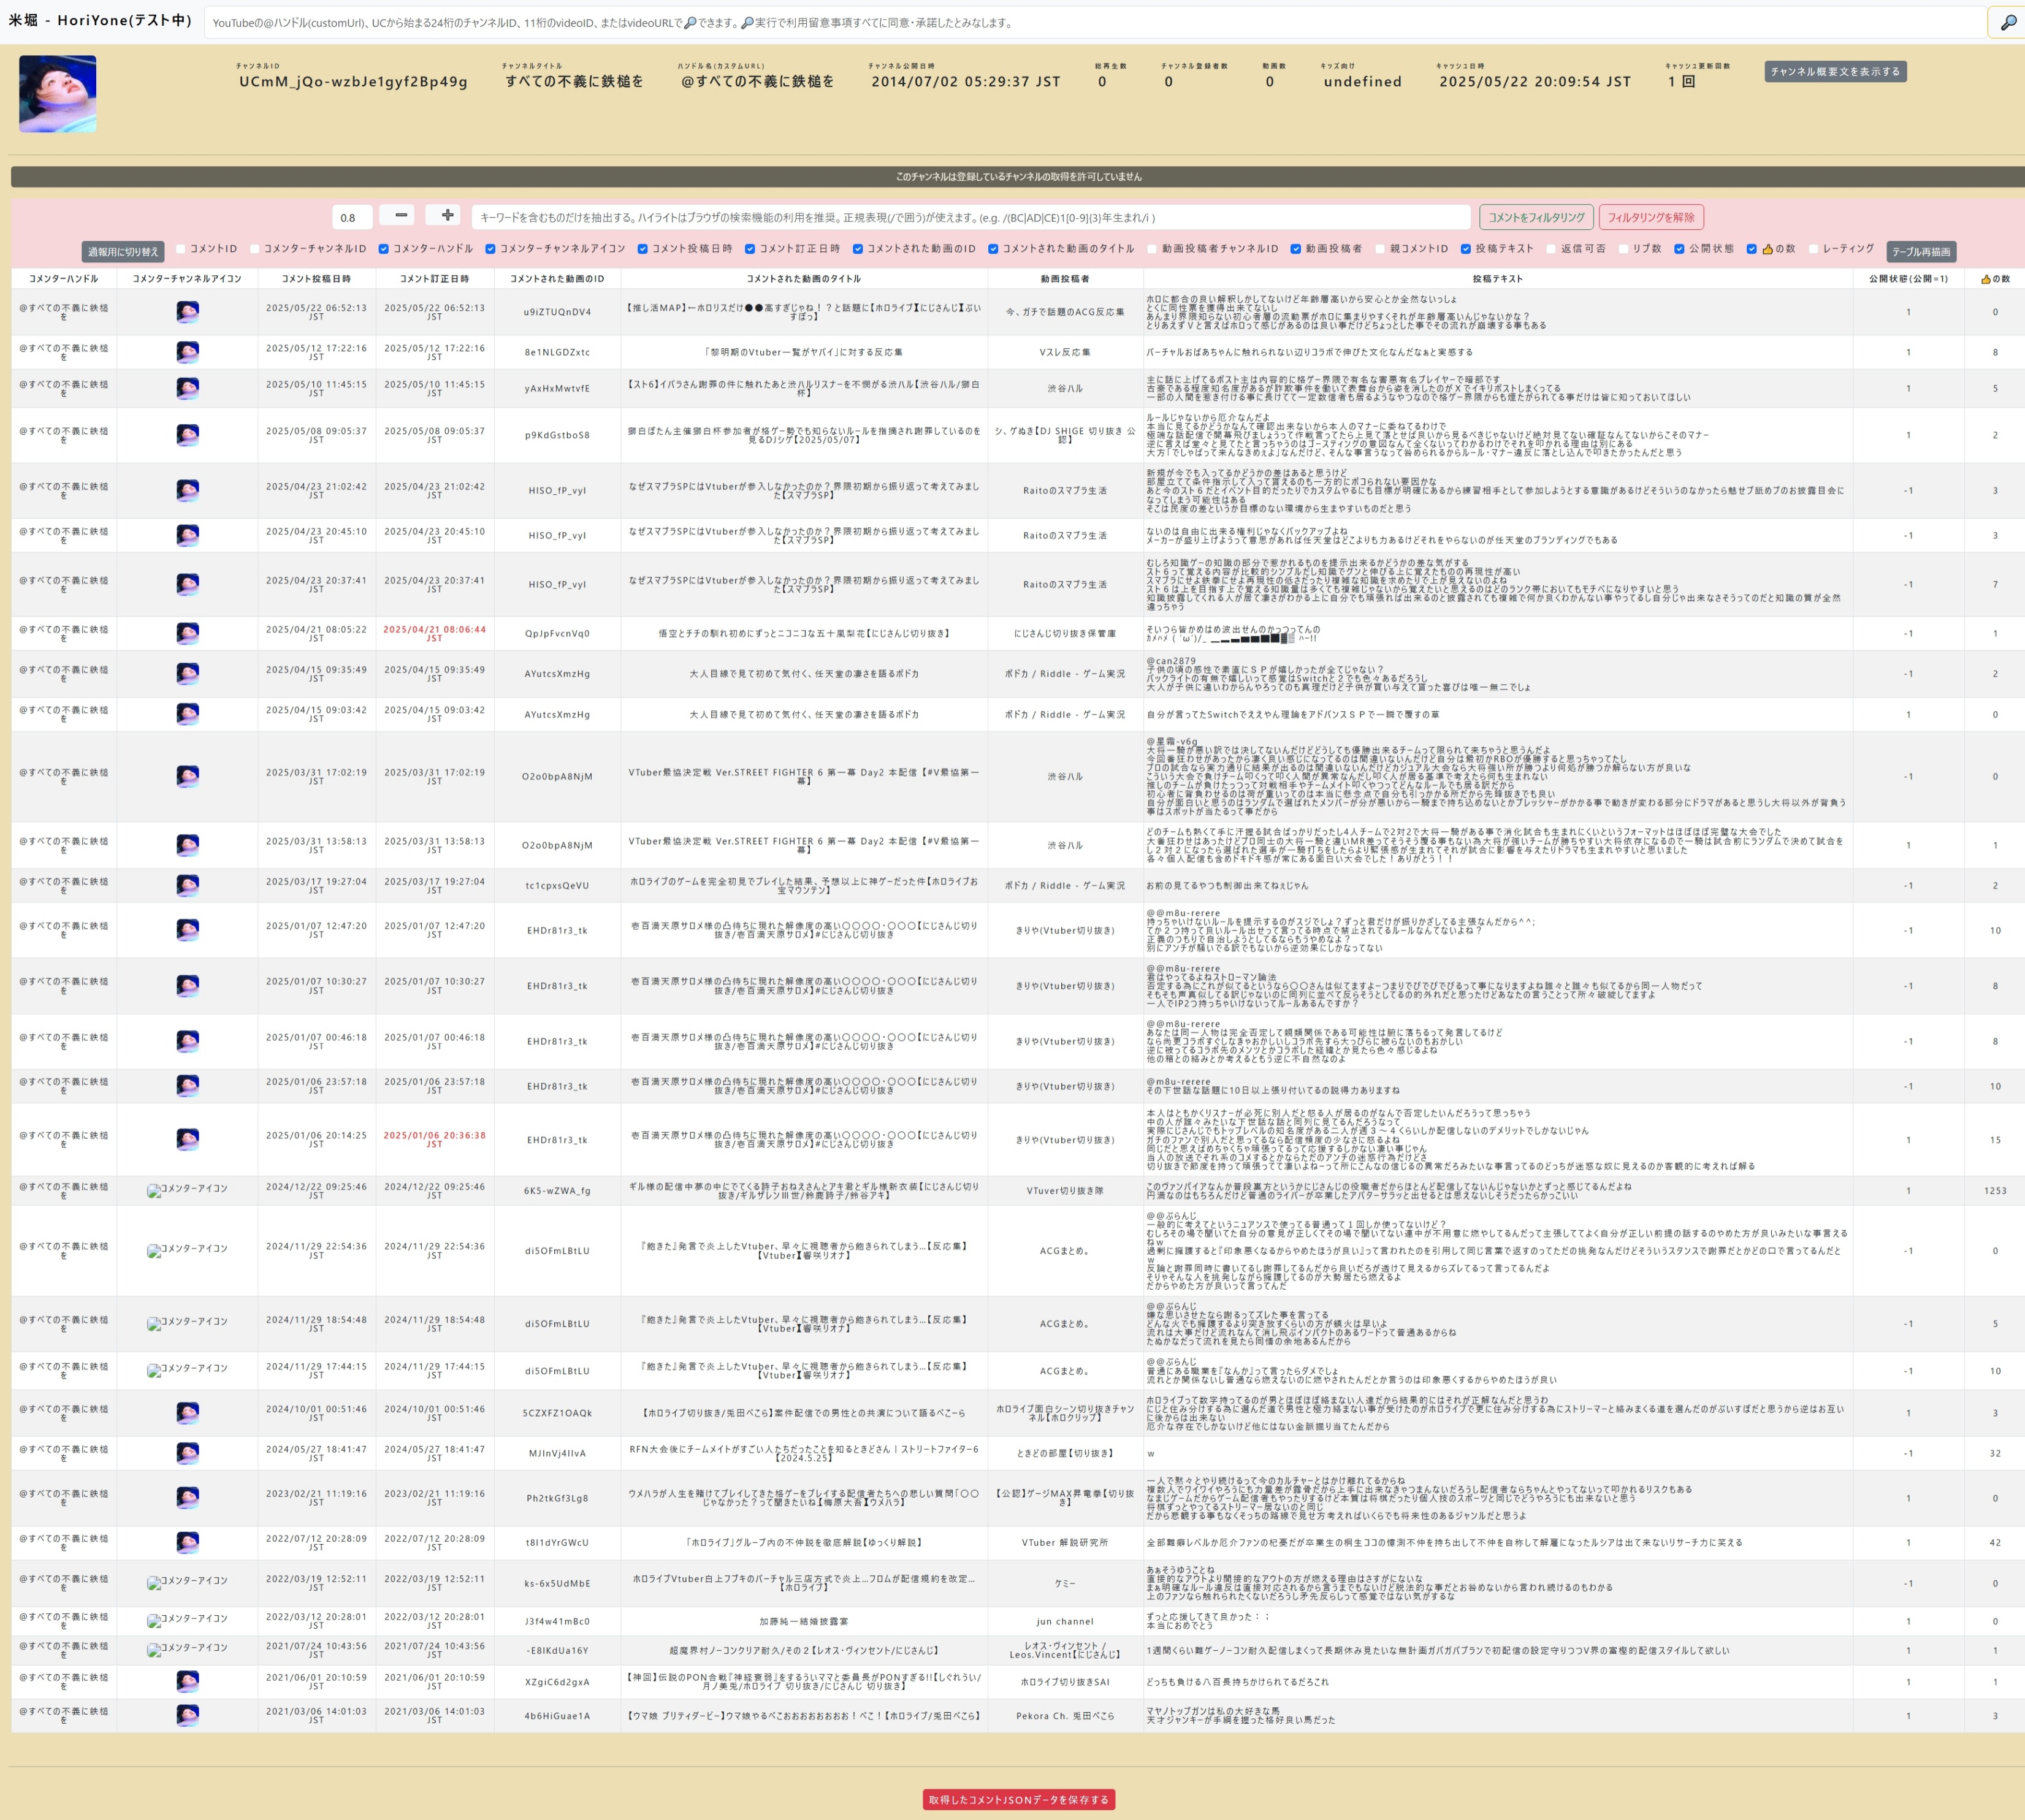Image resolution: width=2025 pixels, height=1820 pixels.
Task: Uncheck the 投稿テキスト checkbox
Action: pyautogui.click(x=1465, y=249)
